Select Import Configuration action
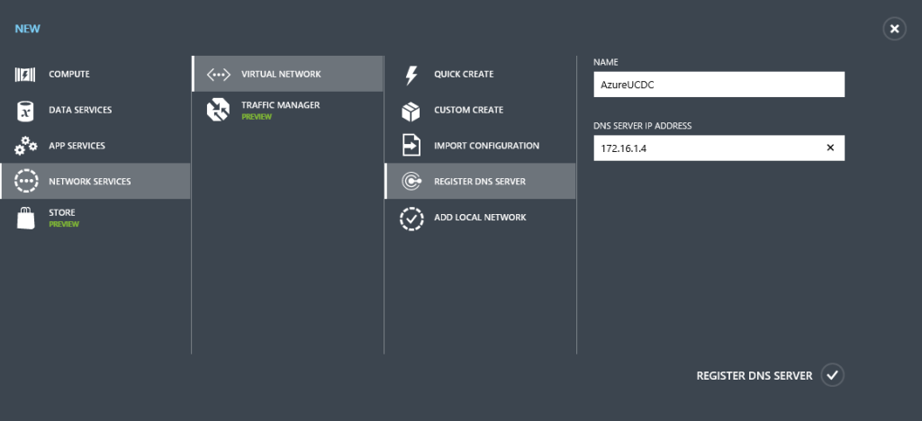 [x=481, y=146]
